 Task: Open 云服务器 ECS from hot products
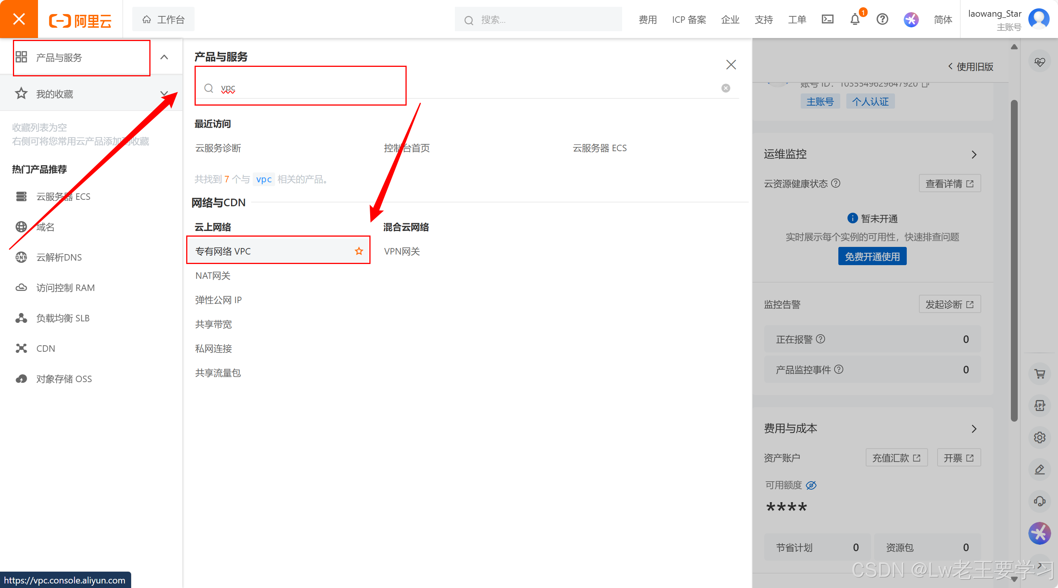63,196
